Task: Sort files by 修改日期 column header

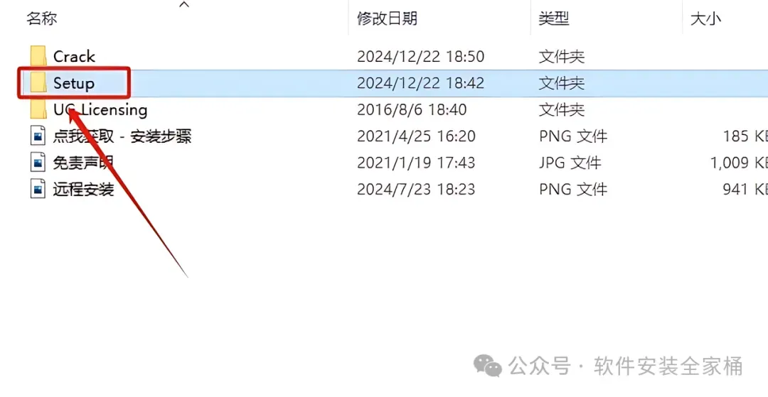Action: click(x=387, y=18)
